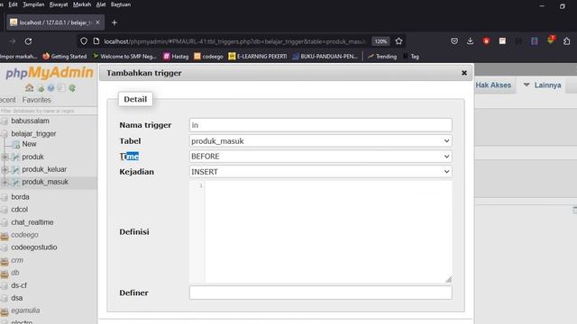Open the Kejadian dropdown showing INSERT
This screenshot has height=324, width=577.
(x=321, y=172)
